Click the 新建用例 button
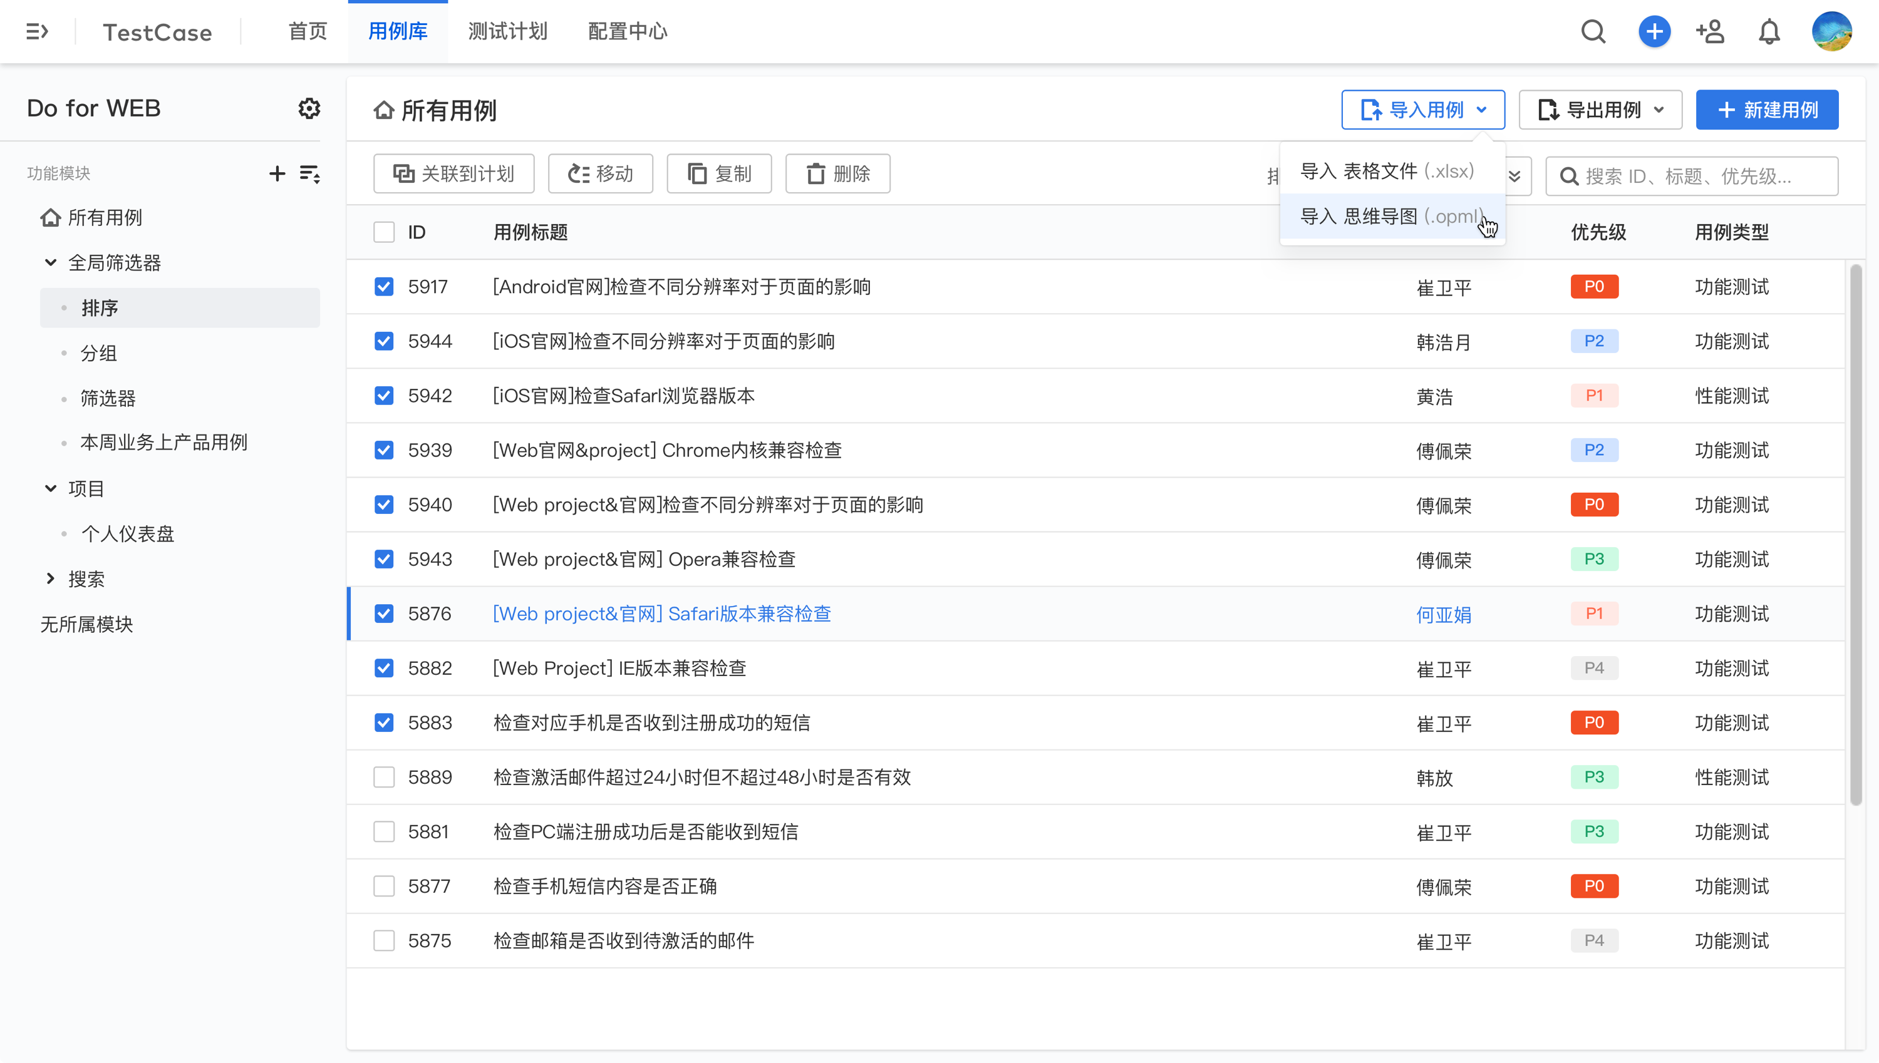Image resolution: width=1879 pixels, height=1063 pixels. [x=1766, y=110]
